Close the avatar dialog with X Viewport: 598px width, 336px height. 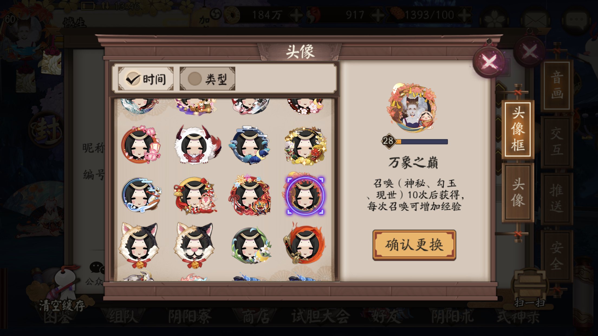pyautogui.click(x=489, y=62)
